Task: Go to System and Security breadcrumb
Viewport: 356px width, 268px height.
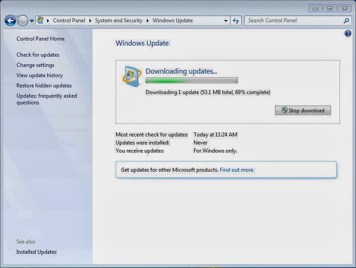Action: point(119,21)
